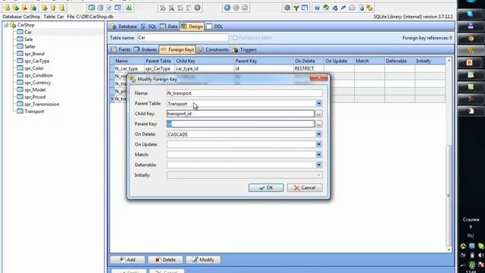The image size is (485, 273).
Task: Switch to the Database tab
Action: coord(124,27)
